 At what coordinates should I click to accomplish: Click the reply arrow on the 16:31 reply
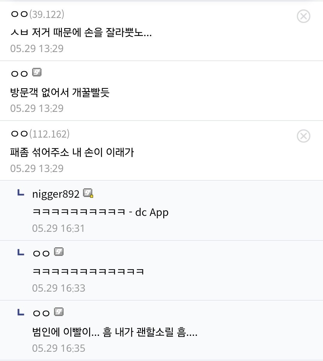[20, 193]
